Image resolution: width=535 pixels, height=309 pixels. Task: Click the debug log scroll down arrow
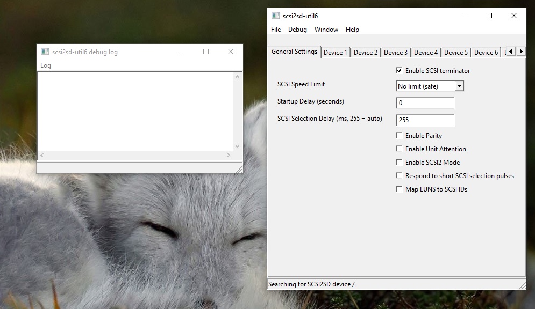coord(238,146)
